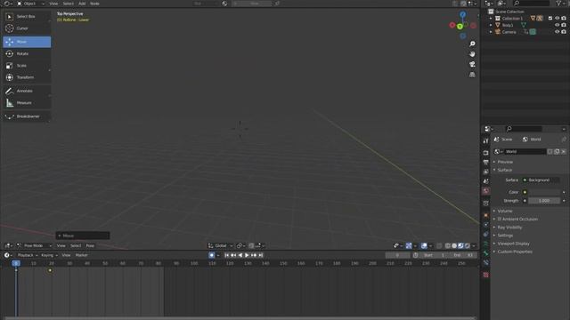Switch perspective/orthographic with the grid icon
Viewport: 570px width, 320px height.
(x=472, y=75)
